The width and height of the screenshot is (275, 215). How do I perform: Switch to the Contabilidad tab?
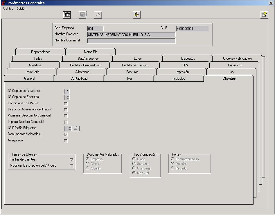[79, 78]
